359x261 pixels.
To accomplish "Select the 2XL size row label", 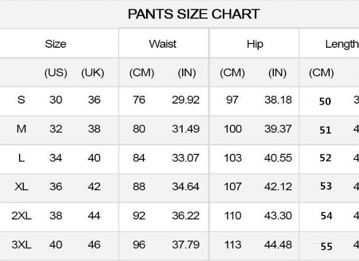I will pyautogui.click(x=21, y=216).
